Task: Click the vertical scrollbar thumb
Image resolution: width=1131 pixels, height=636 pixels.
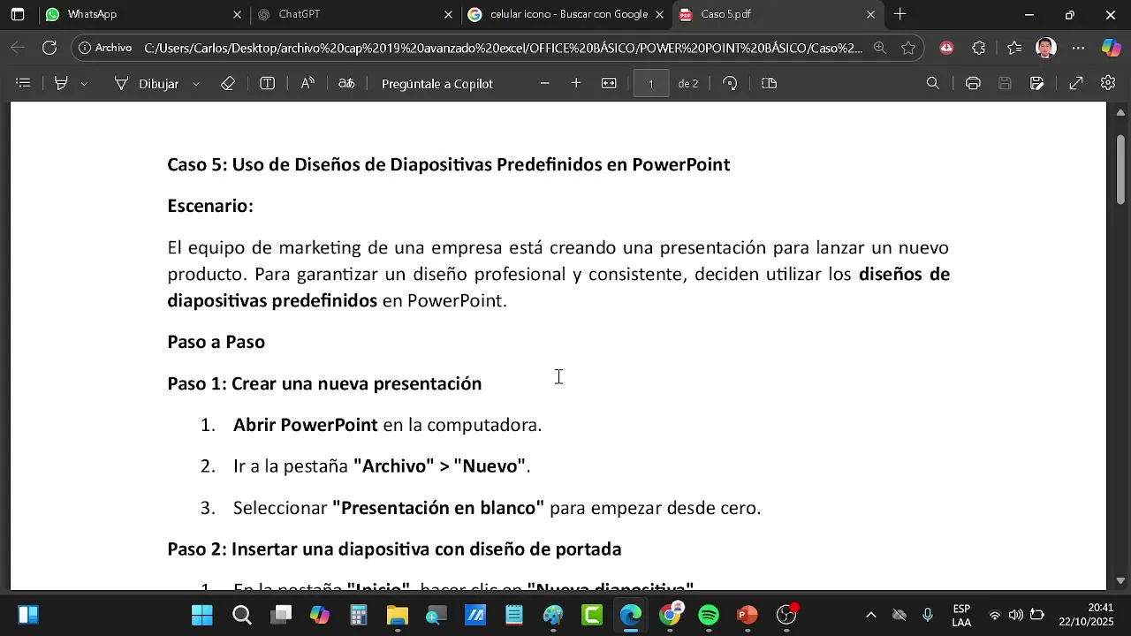Action: 1121,170
